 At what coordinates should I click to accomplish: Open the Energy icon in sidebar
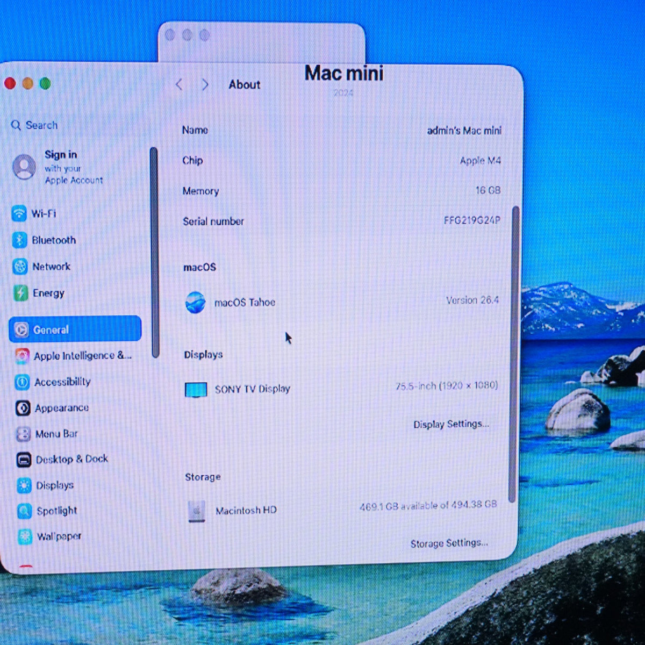[20, 293]
